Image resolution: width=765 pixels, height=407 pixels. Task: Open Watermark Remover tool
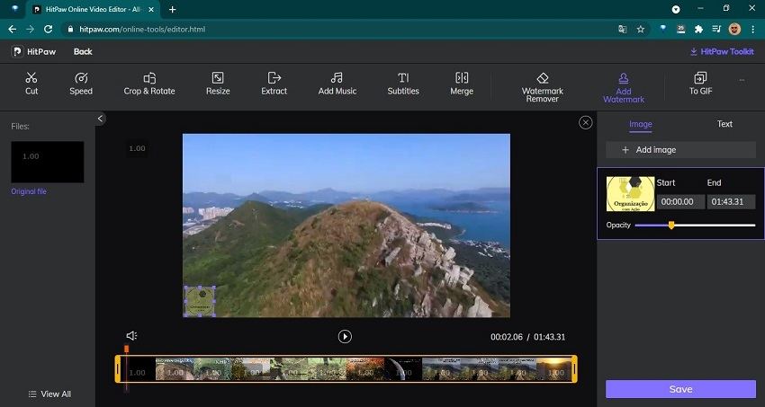pos(543,88)
